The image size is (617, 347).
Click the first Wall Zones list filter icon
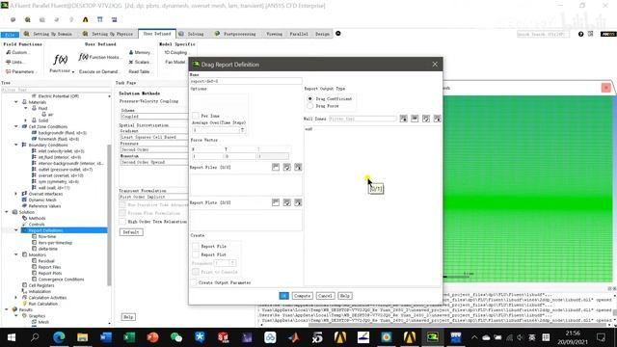pyautogui.click(x=404, y=119)
